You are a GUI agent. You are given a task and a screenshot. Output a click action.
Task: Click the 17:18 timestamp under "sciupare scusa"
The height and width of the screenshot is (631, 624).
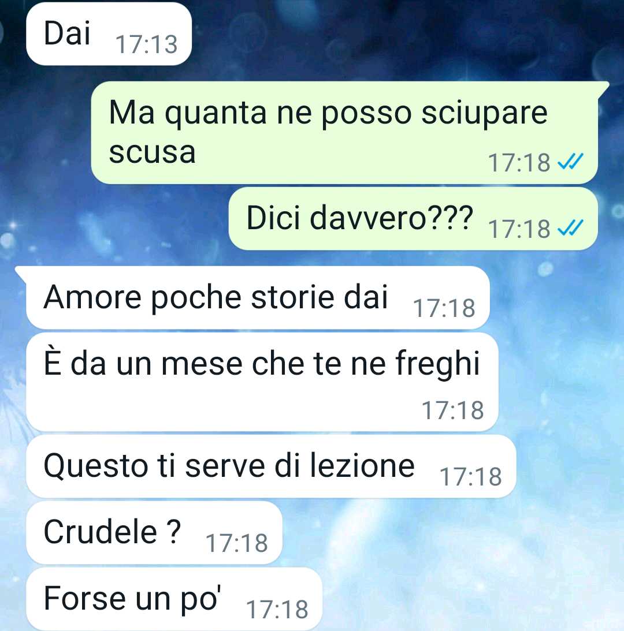coord(519,163)
